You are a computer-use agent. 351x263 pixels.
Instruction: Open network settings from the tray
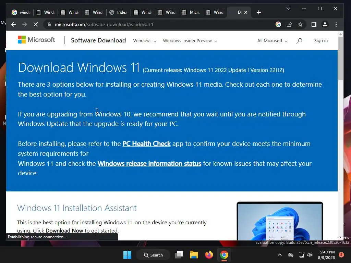301,255
